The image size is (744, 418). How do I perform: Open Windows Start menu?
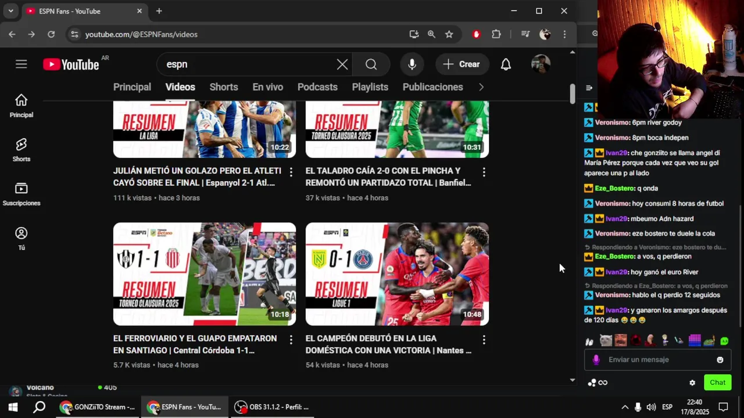point(13,407)
